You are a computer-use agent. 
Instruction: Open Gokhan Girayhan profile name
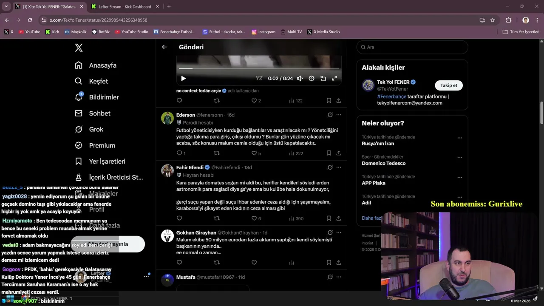196,233
